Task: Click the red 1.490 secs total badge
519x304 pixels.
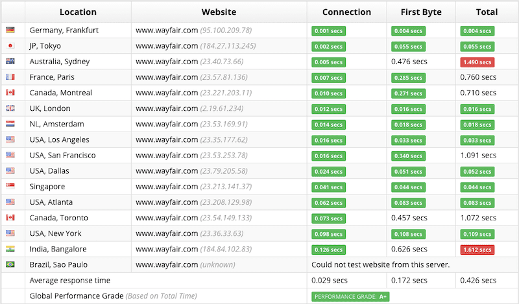Action: point(477,62)
